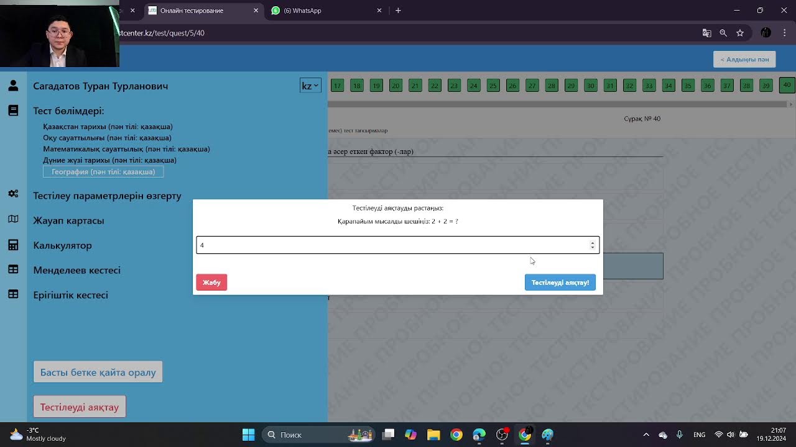Click the taskbar search box Поиск

click(317, 435)
